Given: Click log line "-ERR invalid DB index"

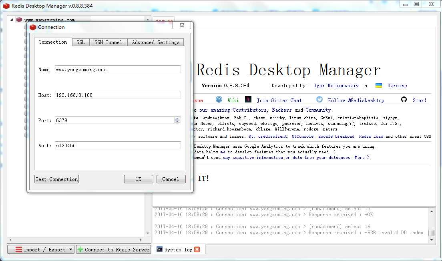Looking at the screenshot, I should (x=289, y=233).
